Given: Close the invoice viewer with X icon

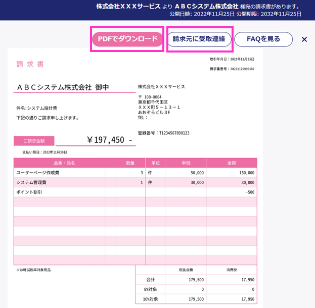Looking at the screenshot, I should (304, 39).
